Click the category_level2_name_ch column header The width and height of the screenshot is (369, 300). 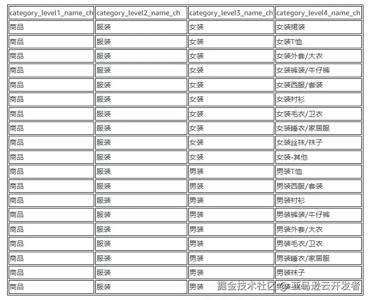141,13
